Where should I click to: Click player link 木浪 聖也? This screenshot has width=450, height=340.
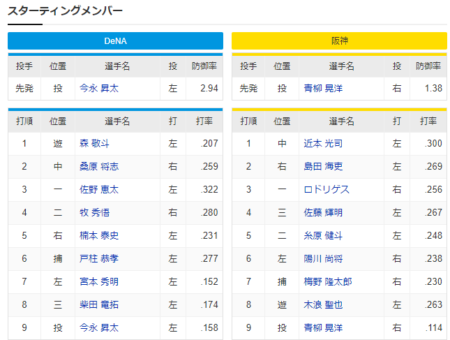[x=323, y=304]
